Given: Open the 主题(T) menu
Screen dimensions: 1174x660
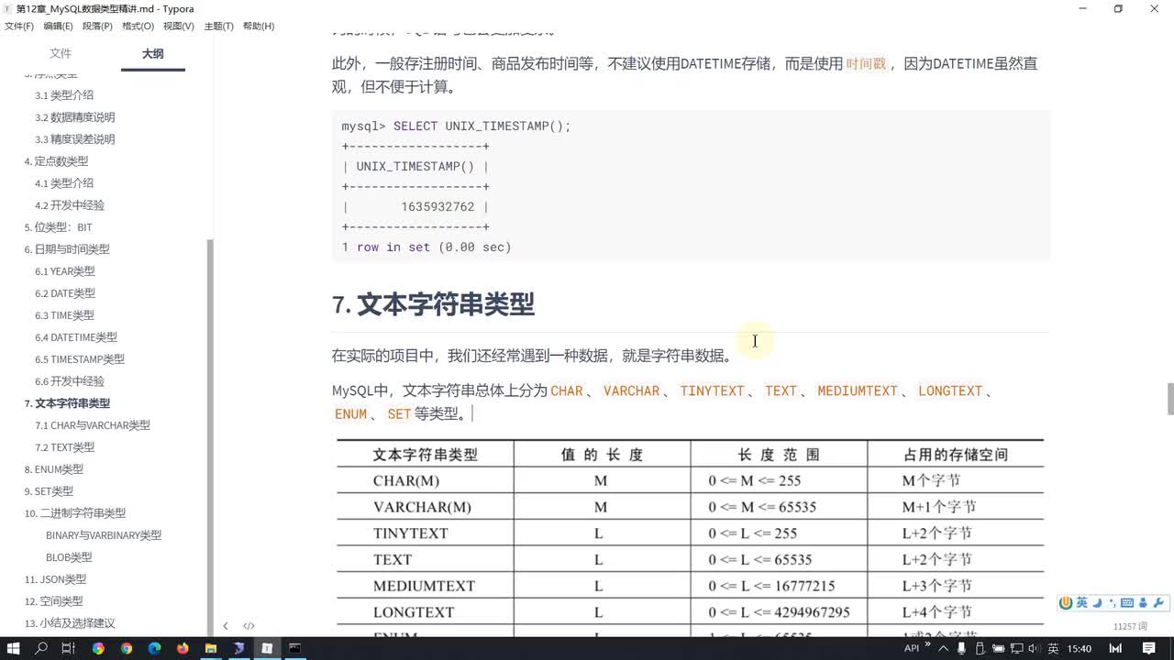Looking at the screenshot, I should [x=218, y=26].
